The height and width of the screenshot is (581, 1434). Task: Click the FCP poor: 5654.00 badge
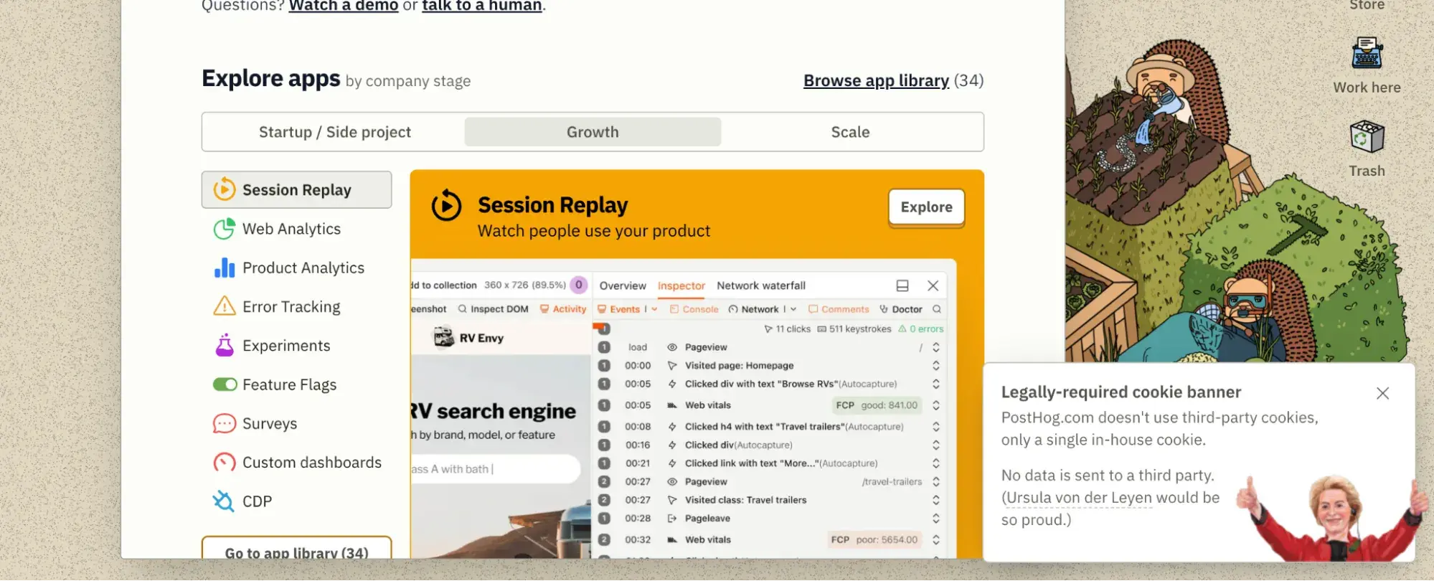[874, 540]
